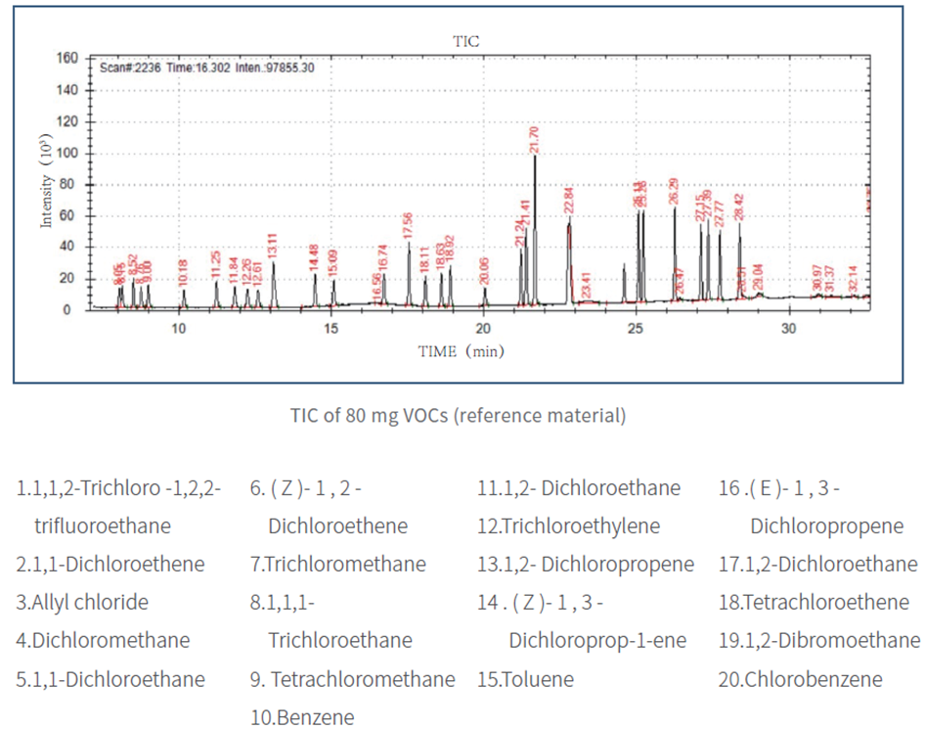
Task: Select the 15.Toluene compound entry
Action: [525, 678]
